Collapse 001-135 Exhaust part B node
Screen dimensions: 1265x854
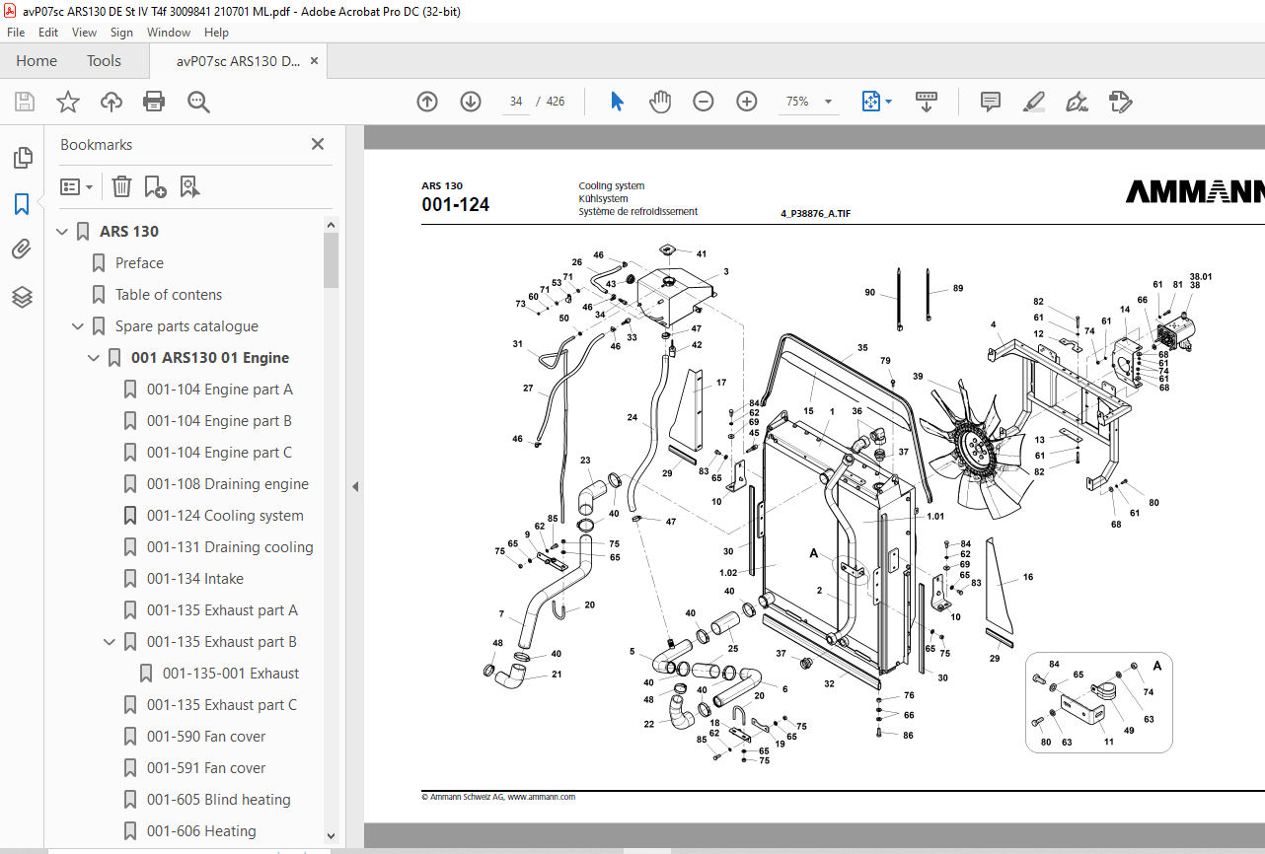[110, 642]
